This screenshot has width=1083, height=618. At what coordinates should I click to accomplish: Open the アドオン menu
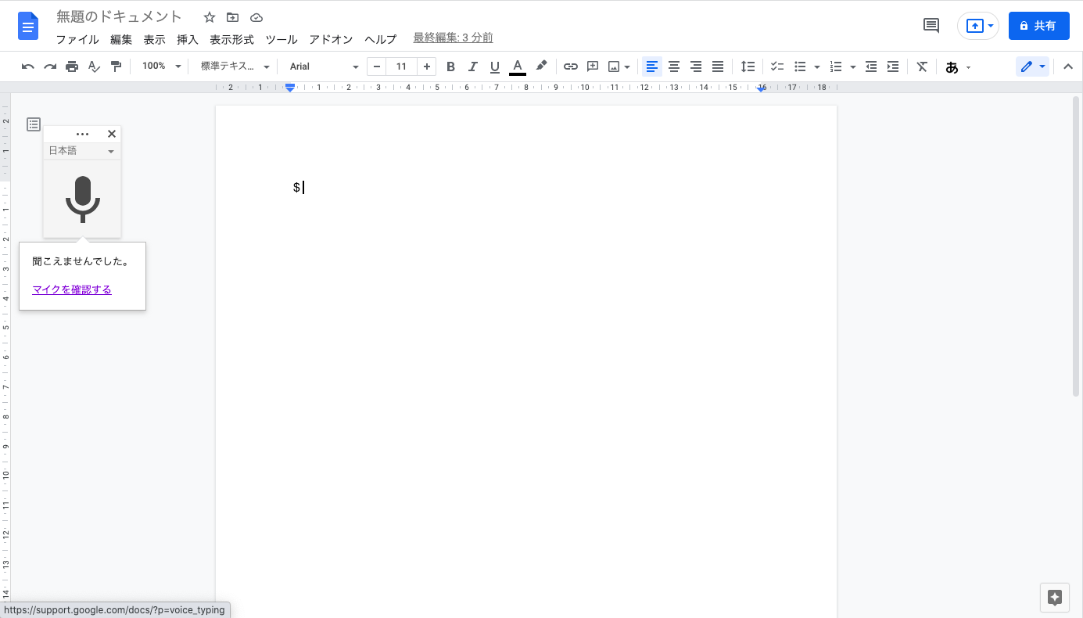pos(331,39)
